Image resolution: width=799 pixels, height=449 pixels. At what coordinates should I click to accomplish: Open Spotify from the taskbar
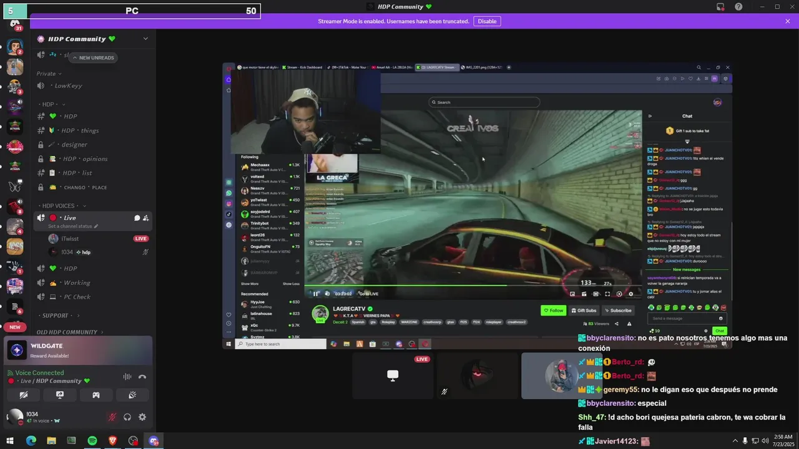[92, 441]
